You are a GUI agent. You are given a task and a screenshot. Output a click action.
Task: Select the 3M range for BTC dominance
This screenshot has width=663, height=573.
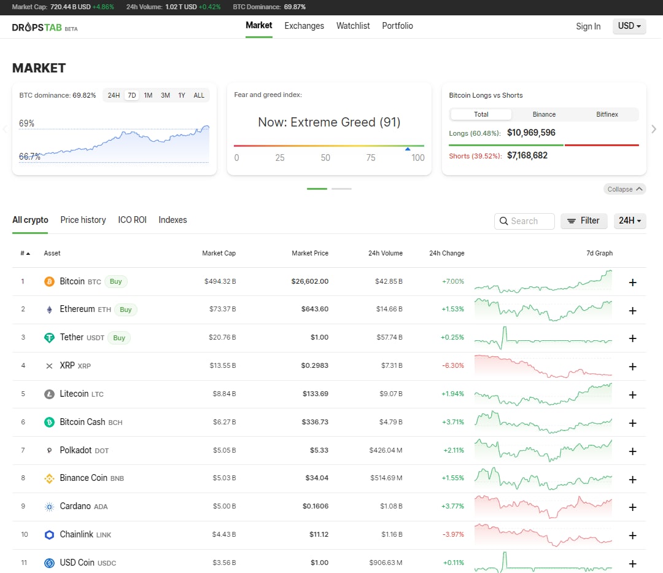coord(165,96)
